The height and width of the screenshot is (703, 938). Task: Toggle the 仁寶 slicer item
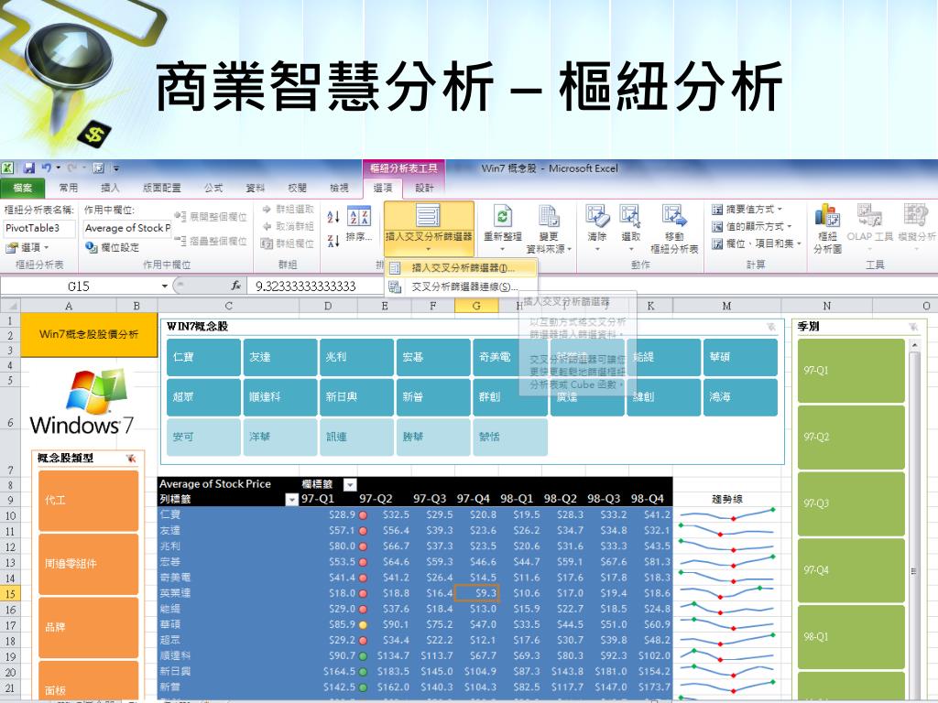point(203,357)
